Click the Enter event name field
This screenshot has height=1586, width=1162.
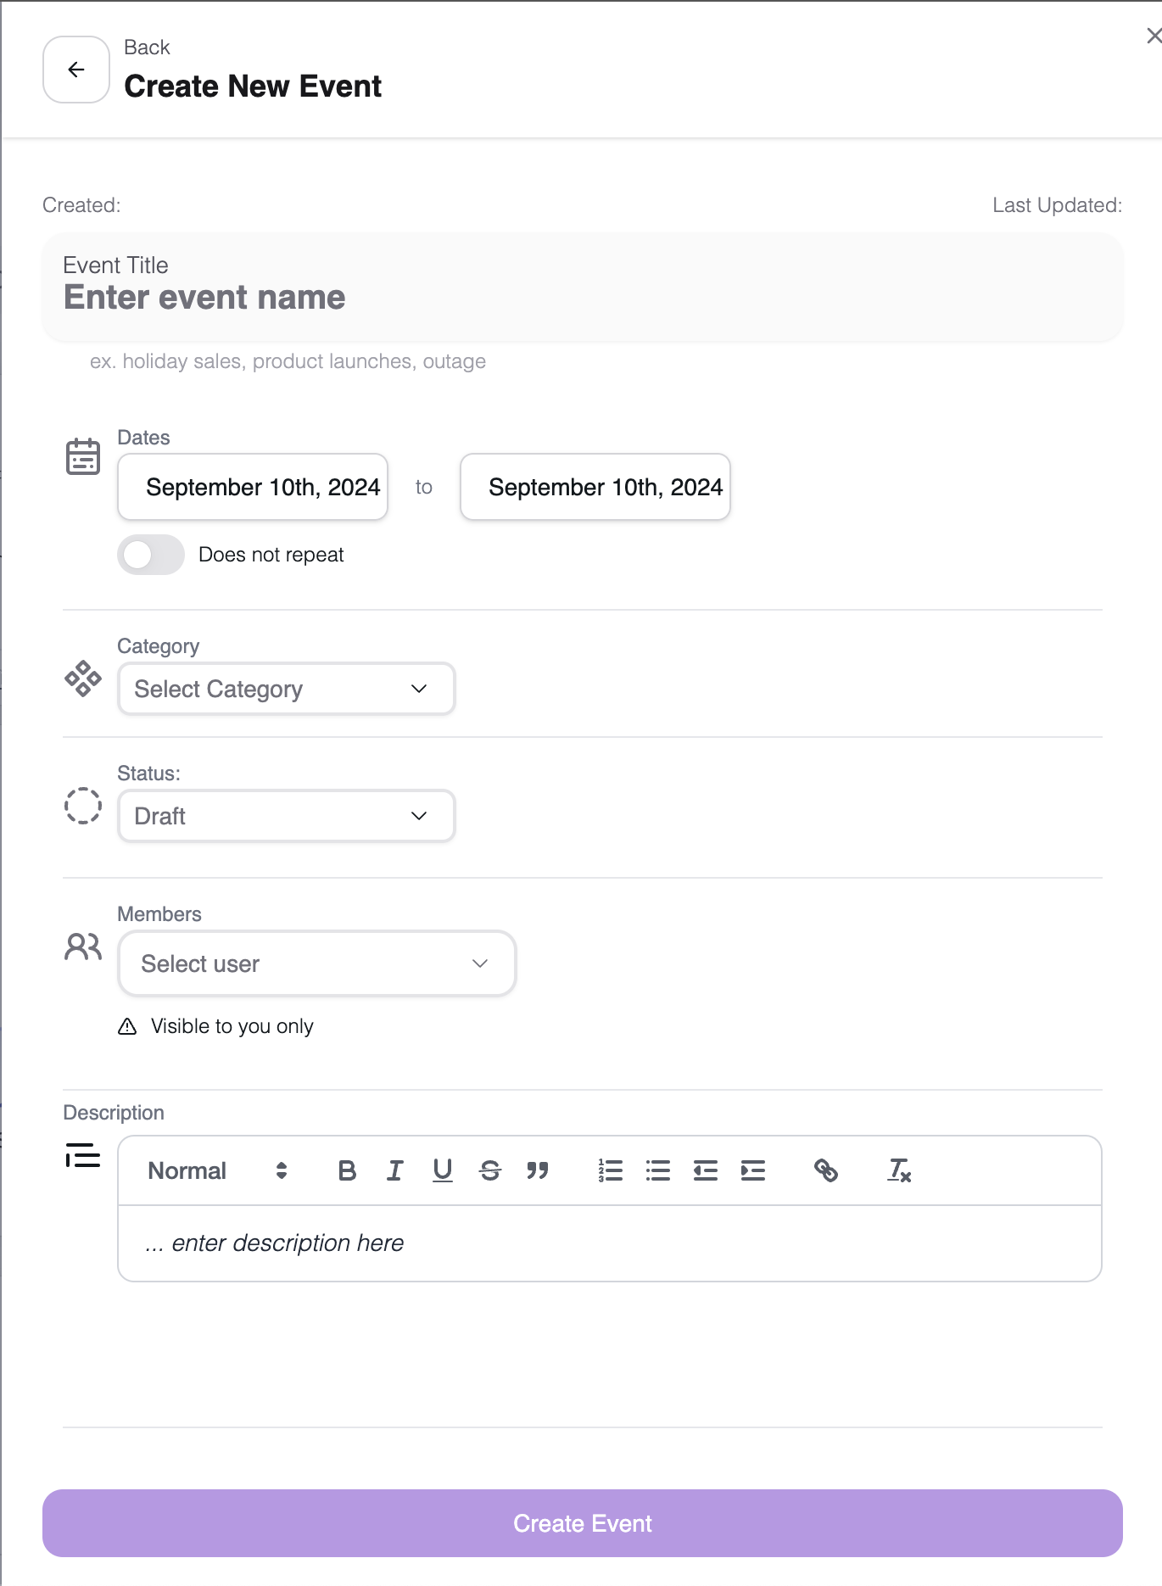[x=582, y=298]
